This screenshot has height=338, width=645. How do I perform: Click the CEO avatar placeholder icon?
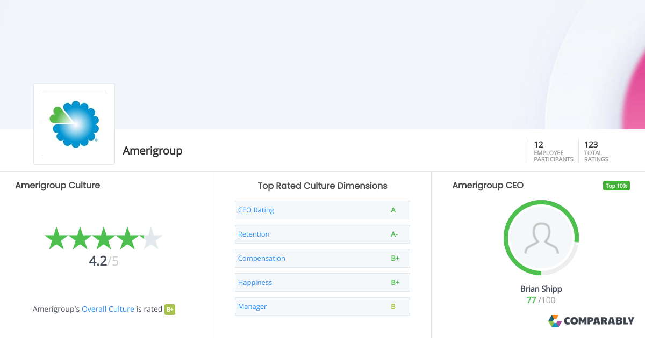[x=541, y=238]
